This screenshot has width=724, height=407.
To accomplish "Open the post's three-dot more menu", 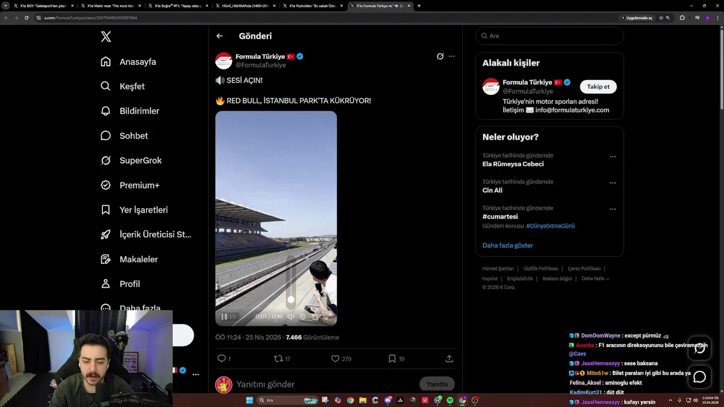I will pyautogui.click(x=451, y=57).
